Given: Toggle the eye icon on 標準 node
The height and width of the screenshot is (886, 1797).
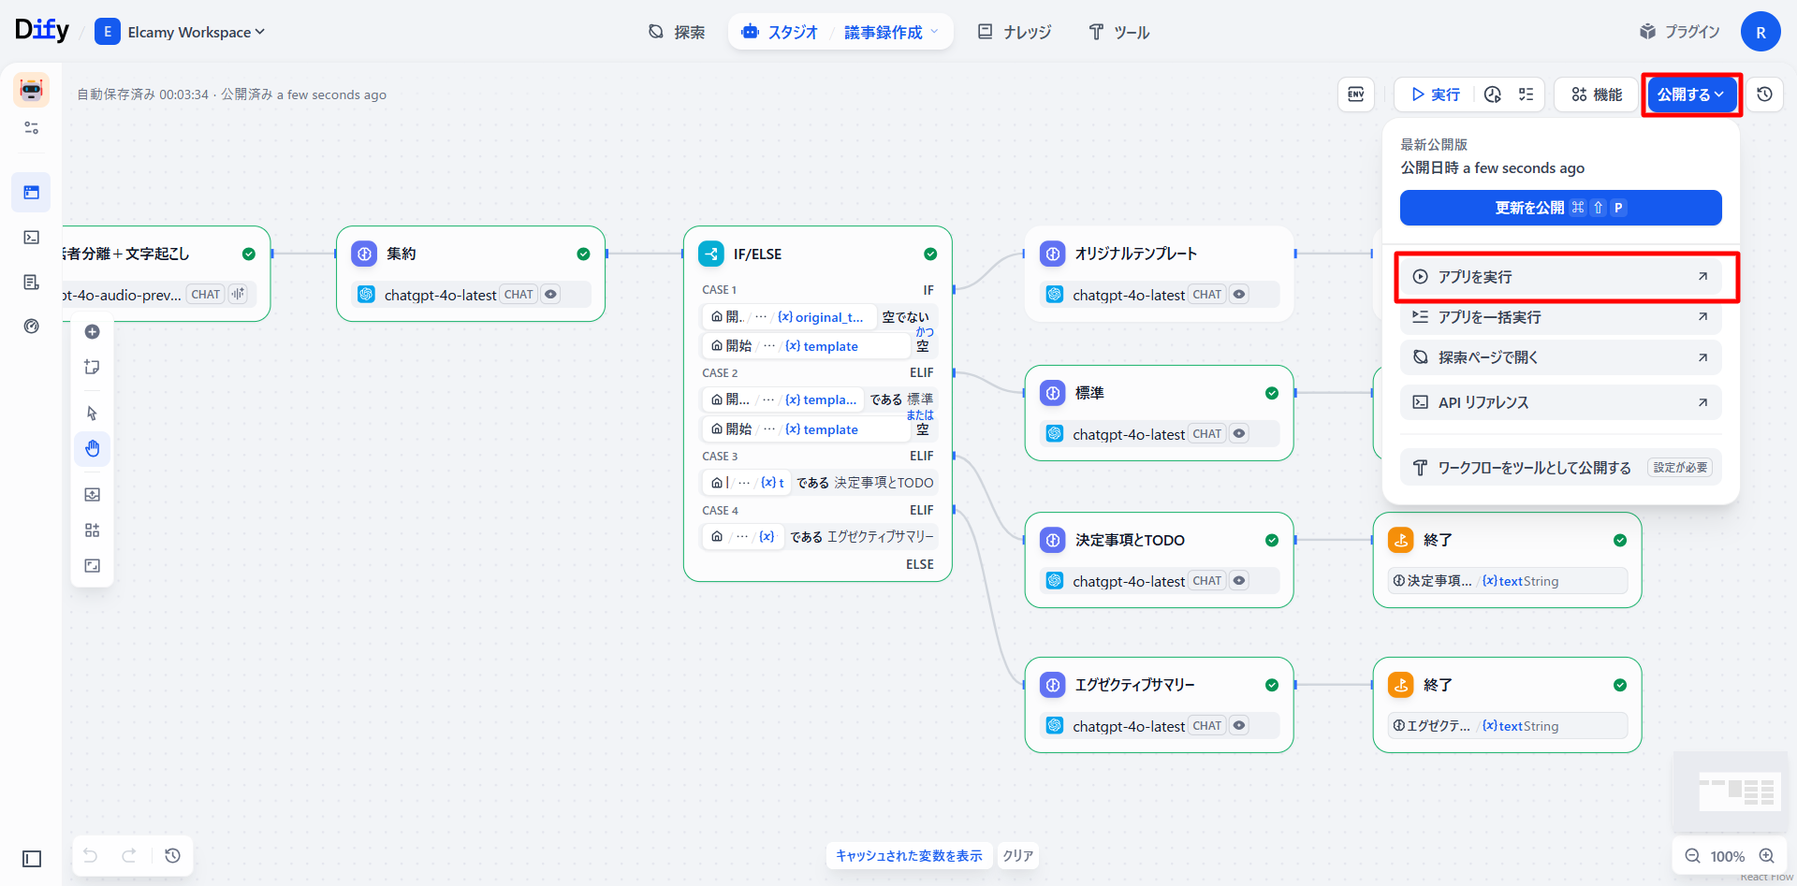Looking at the screenshot, I should pos(1239,434).
